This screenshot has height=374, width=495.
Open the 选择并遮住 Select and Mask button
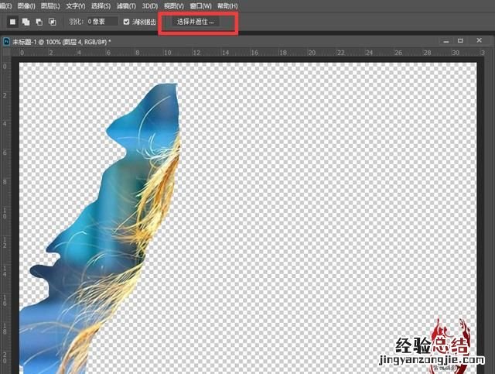coord(196,22)
